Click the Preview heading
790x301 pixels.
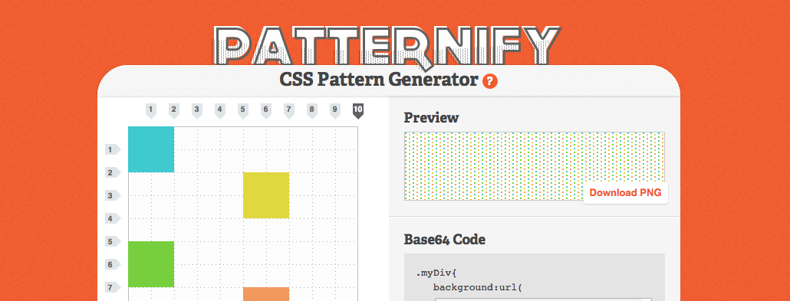point(431,118)
